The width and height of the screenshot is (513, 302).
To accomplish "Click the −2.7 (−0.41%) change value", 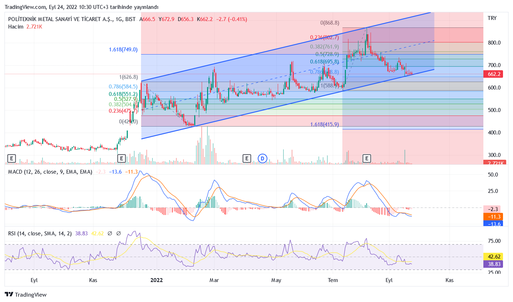I will (231, 19).
